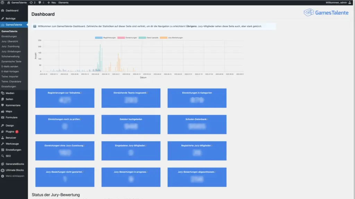Open Einreichungen ohne Jury-Zuweisung tile
This screenshot has width=355, height=199.
tap(65, 151)
